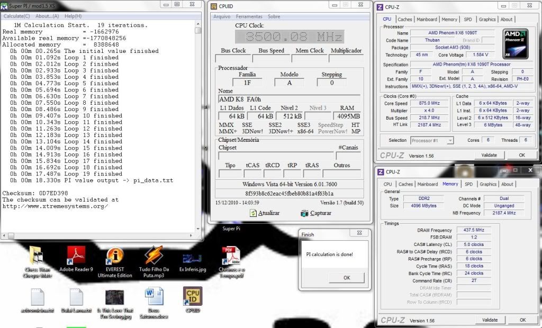This screenshot has height=328, width=542.
Task: Click the upper CPU-Z title bar icon
Action: point(380,7)
